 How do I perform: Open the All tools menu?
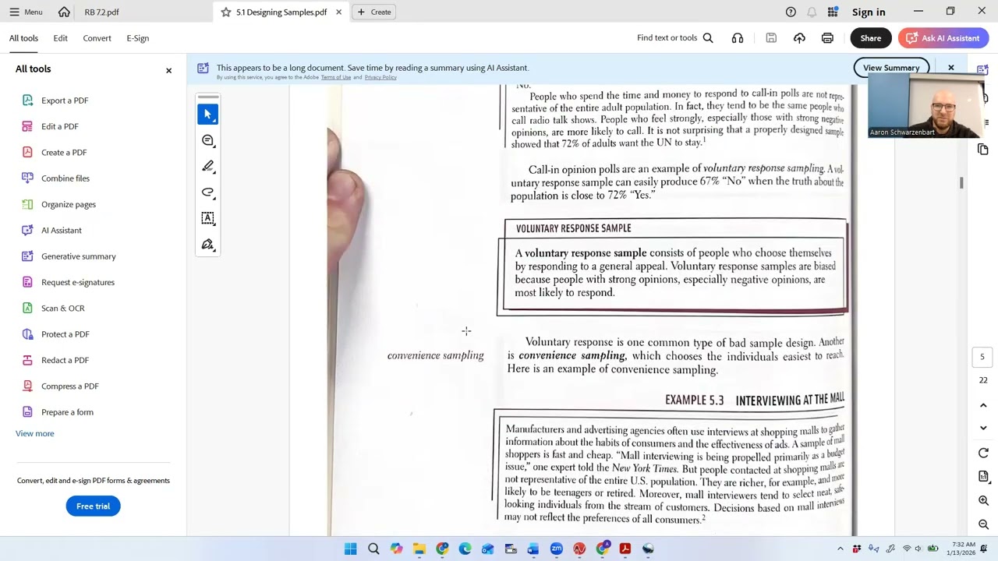tap(23, 38)
